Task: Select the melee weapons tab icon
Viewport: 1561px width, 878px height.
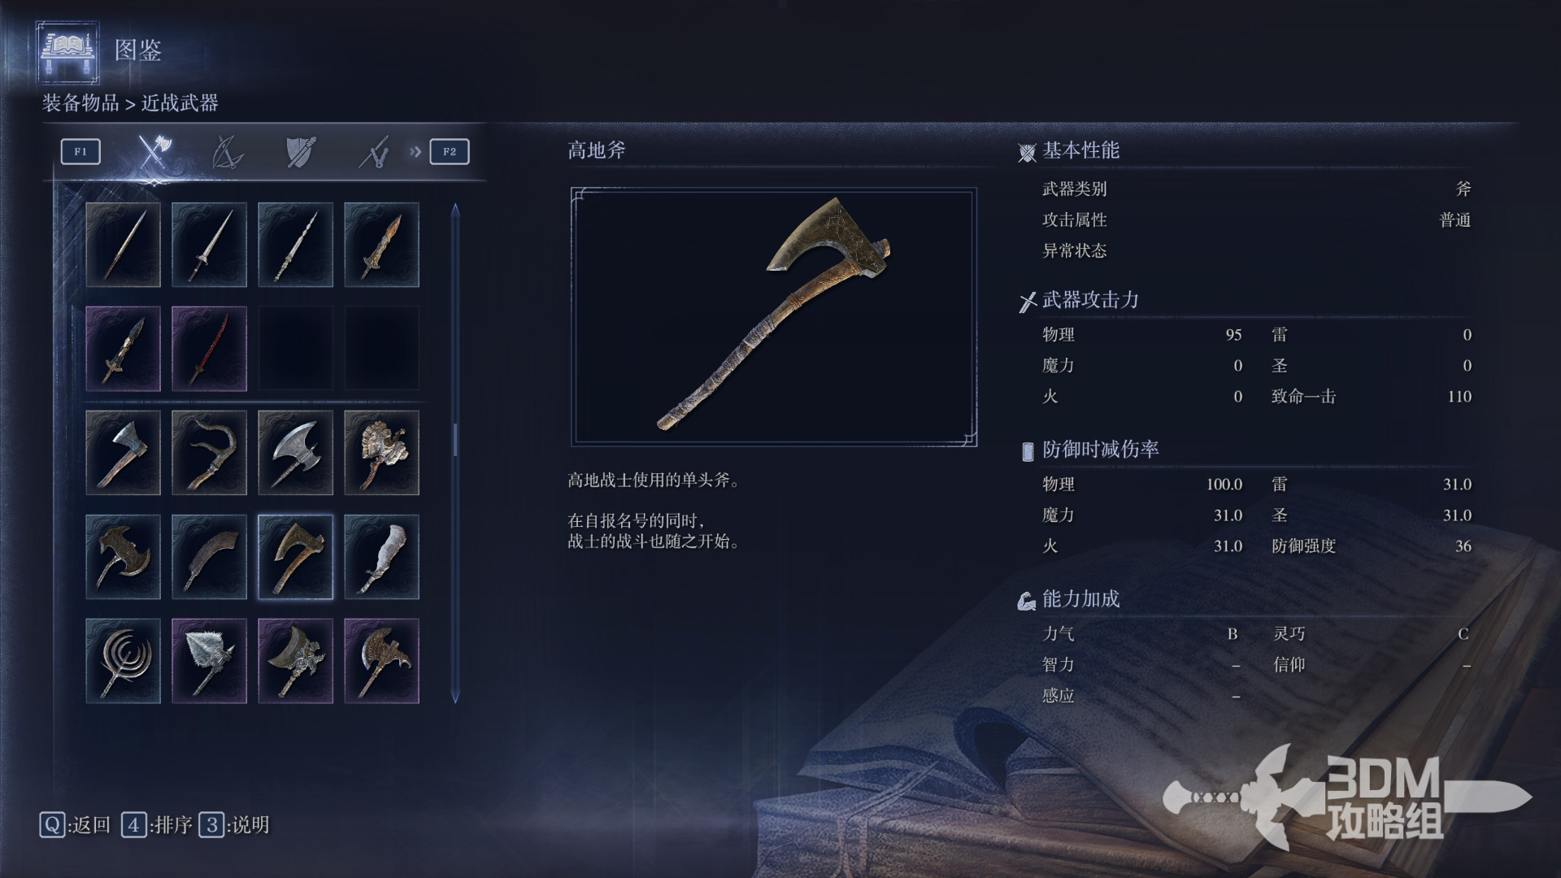Action: tap(154, 151)
